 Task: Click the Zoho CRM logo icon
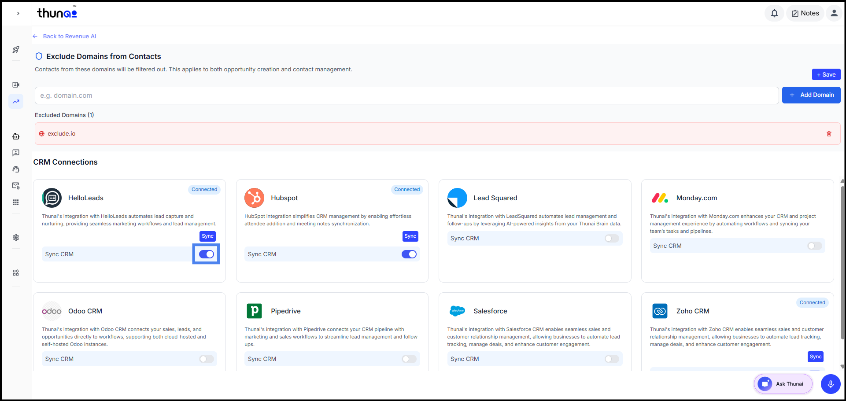660,311
